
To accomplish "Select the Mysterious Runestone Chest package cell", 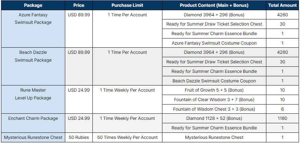I will click(x=33, y=137).
